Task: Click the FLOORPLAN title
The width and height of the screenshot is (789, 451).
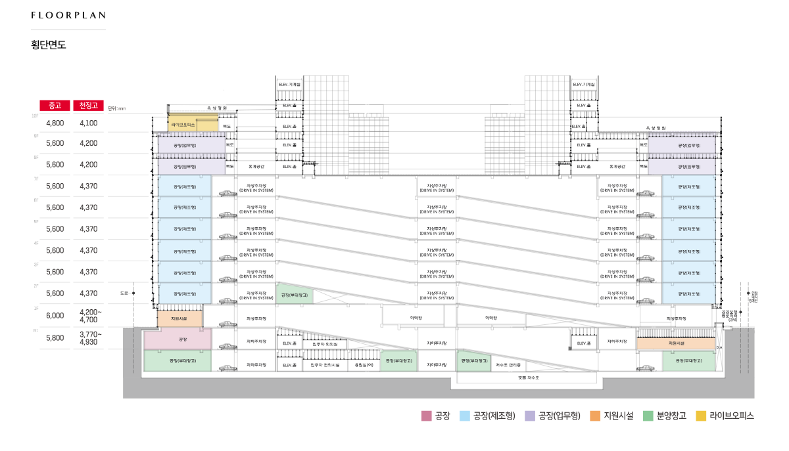Action: pyautogui.click(x=68, y=14)
